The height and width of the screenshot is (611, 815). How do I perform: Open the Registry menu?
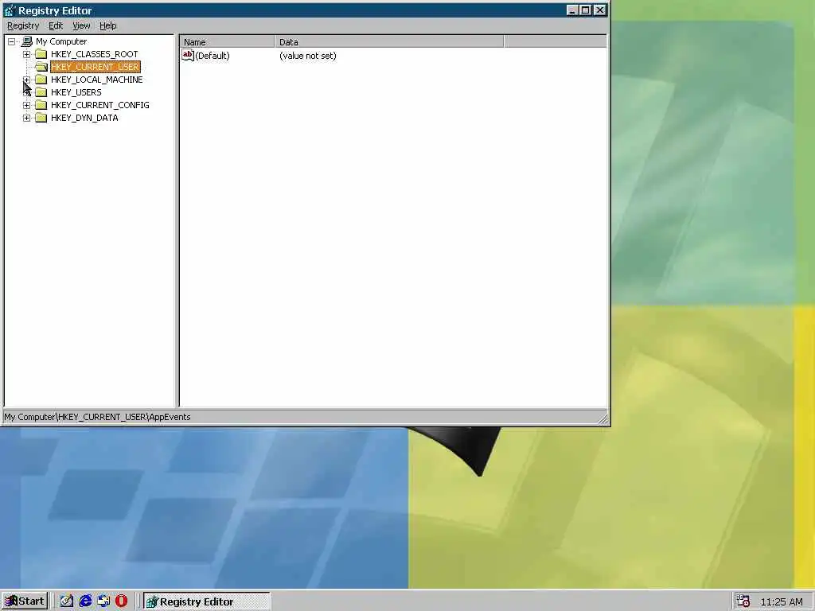[23, 25]
